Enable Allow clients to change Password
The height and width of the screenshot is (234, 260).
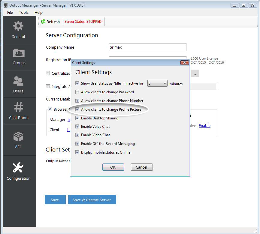pos(77,92)
